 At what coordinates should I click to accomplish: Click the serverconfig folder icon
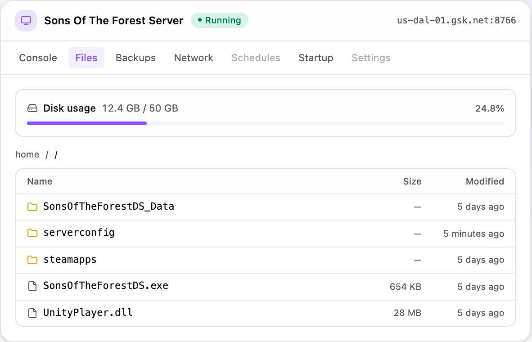(x=32, y=233)
